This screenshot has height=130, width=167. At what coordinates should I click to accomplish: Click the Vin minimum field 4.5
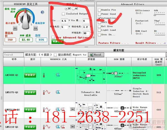coord(64,21)
